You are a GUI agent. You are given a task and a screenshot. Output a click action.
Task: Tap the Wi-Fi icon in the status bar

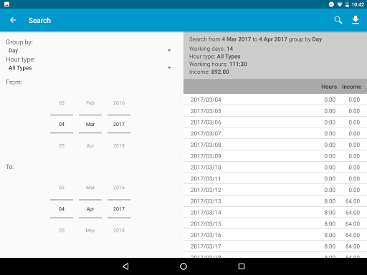pos(340,4)
